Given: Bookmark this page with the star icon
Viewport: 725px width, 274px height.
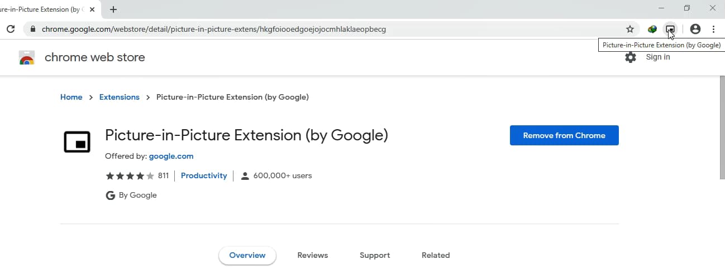Looking at the screenshot, I should [x=630, y=29].
